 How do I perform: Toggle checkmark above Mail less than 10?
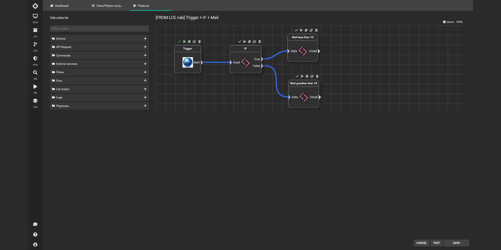click(x=296, y=30)
